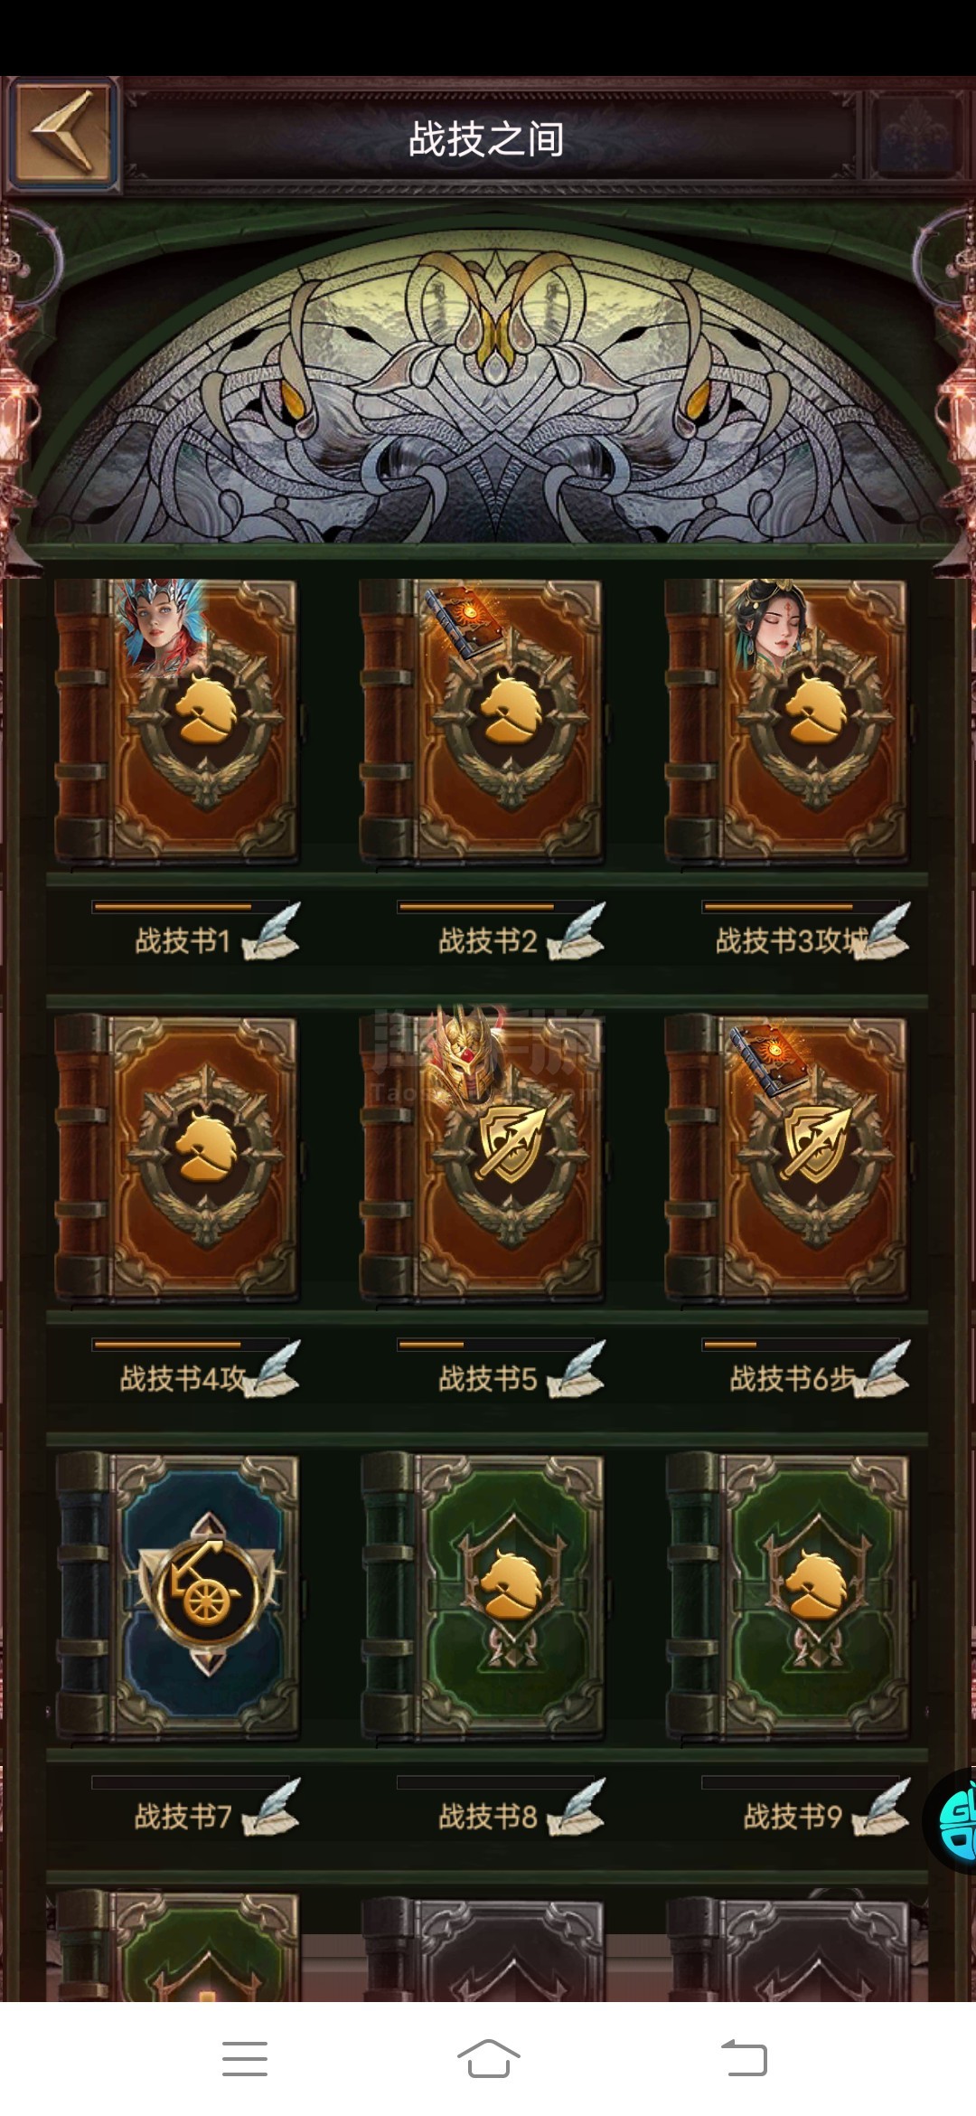Tap the quill icon beside 战技书9
The width and height of the screenshot is (976, 2116).
(881, 1807)
